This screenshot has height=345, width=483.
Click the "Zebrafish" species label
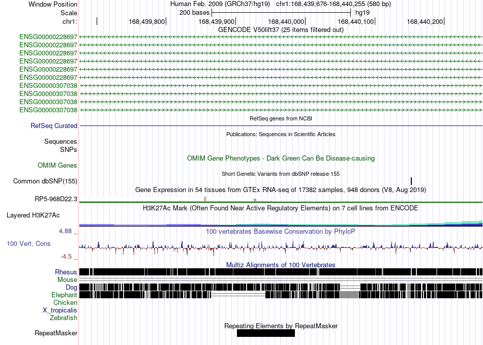point(64,318)
